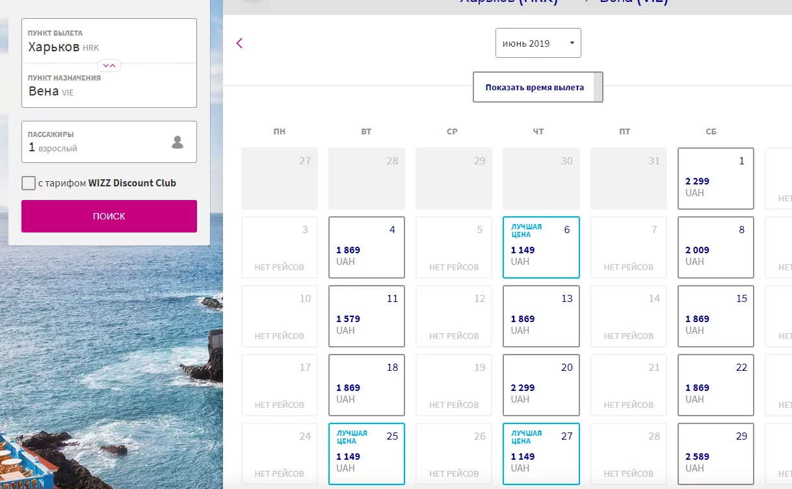The height and width of the screenshot is (489, 792).
Task: Pick June 11 flight for 1 579 UAH
Action: 367,316
